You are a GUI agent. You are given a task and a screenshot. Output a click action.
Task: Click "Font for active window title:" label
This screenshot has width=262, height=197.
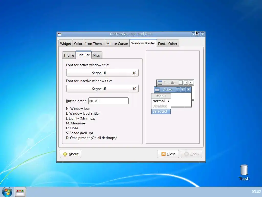coord(88,65)
